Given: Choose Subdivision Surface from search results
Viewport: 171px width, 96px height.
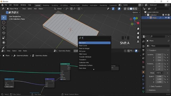Looking at the screenshot, I should point(94,65).
